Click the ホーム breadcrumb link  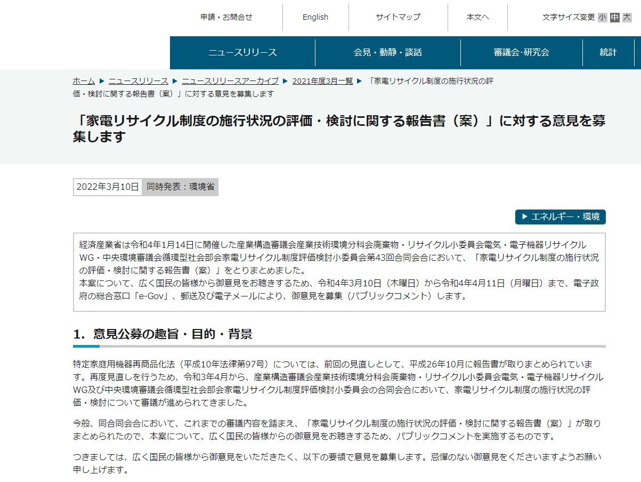84,81
